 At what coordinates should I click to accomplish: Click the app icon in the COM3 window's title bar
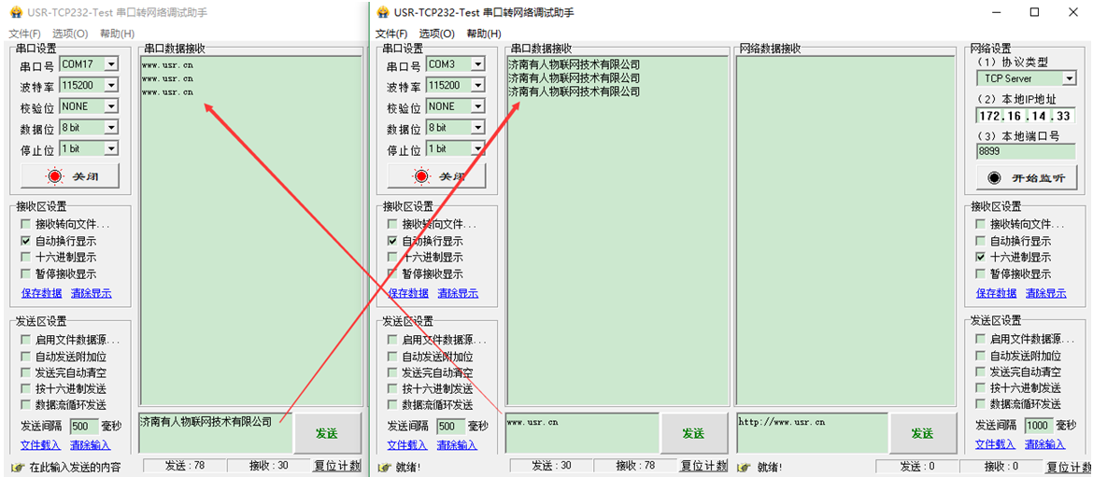coord(382,13)
